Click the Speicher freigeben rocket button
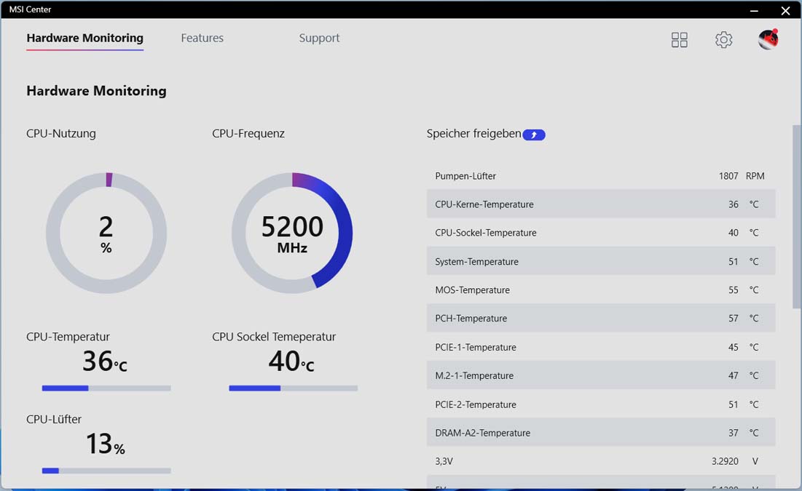The height and width of the screenshot is (491, 802). pyautogui.click(x=534, y=135)
